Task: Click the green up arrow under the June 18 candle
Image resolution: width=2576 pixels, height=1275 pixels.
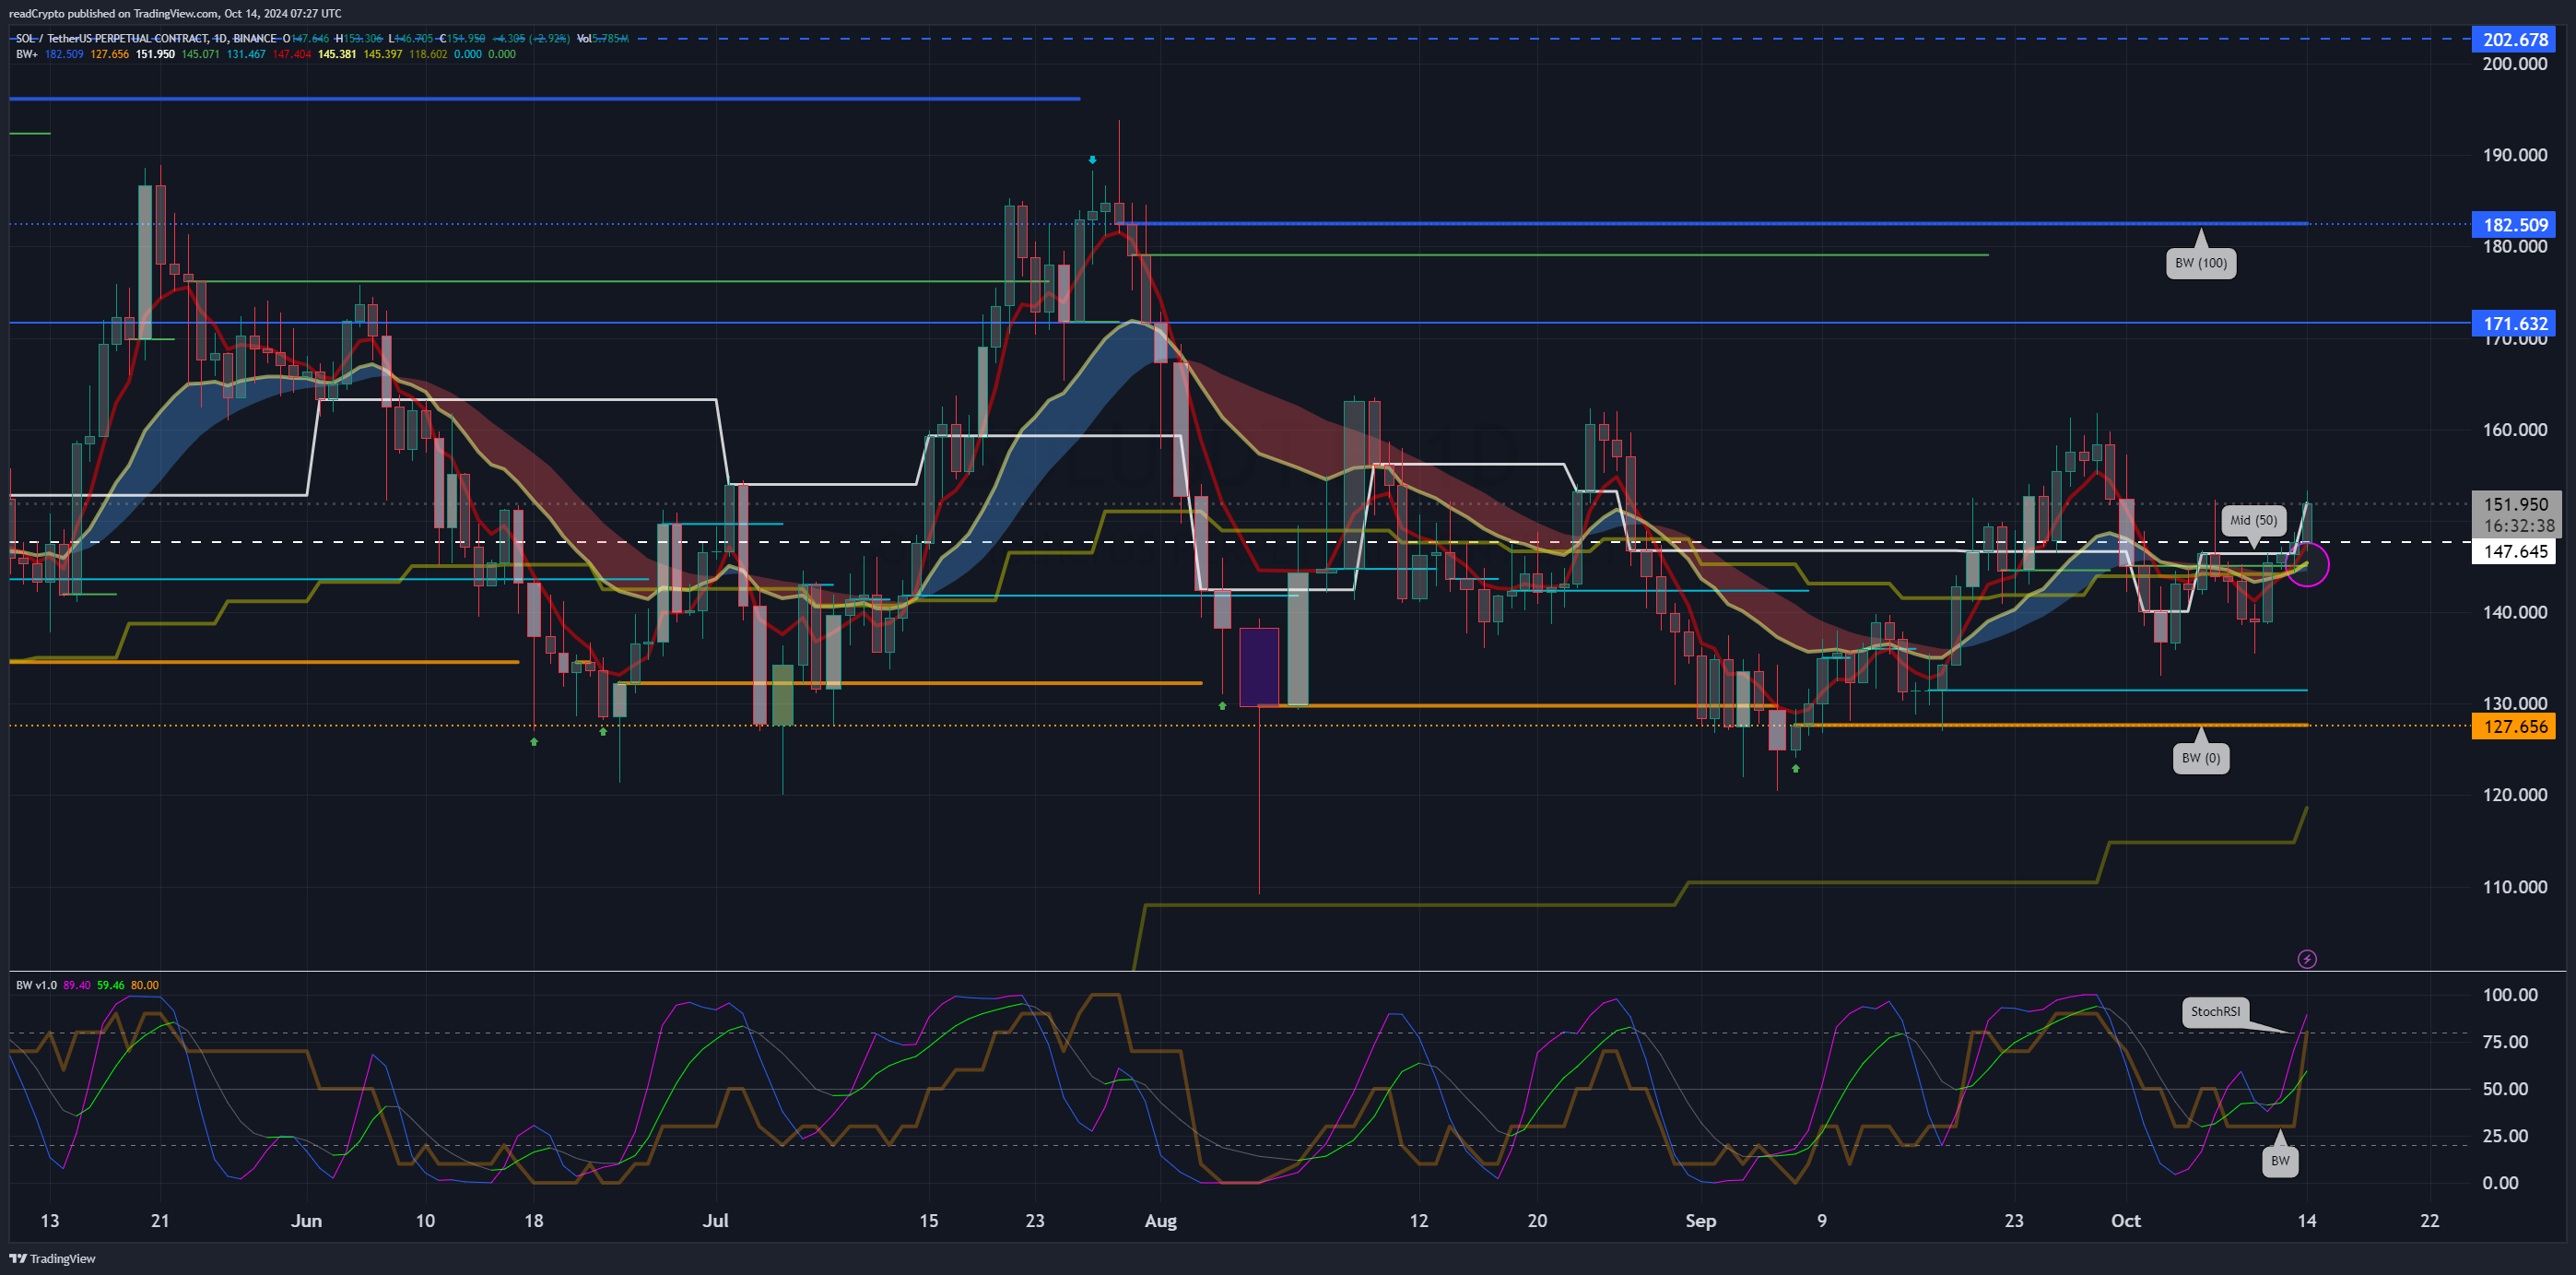Action: [534, 742]
